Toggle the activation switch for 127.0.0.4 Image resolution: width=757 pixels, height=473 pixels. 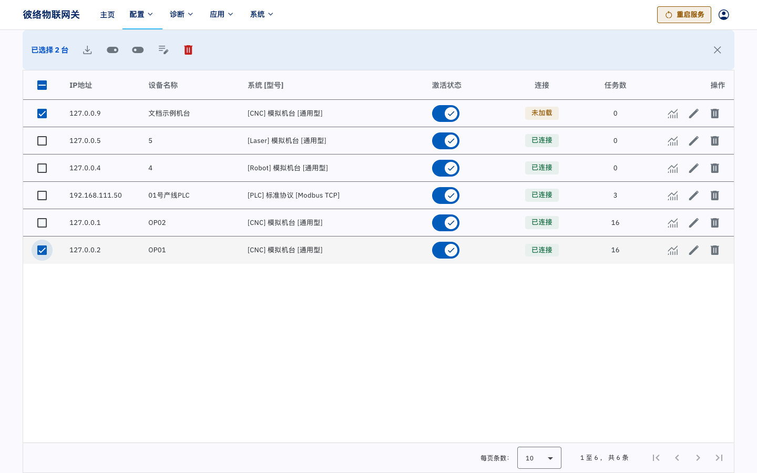(446, 168)
